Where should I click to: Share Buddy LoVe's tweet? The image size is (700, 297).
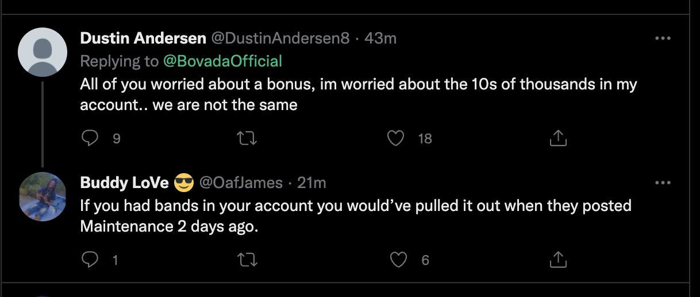click(559, 260)
